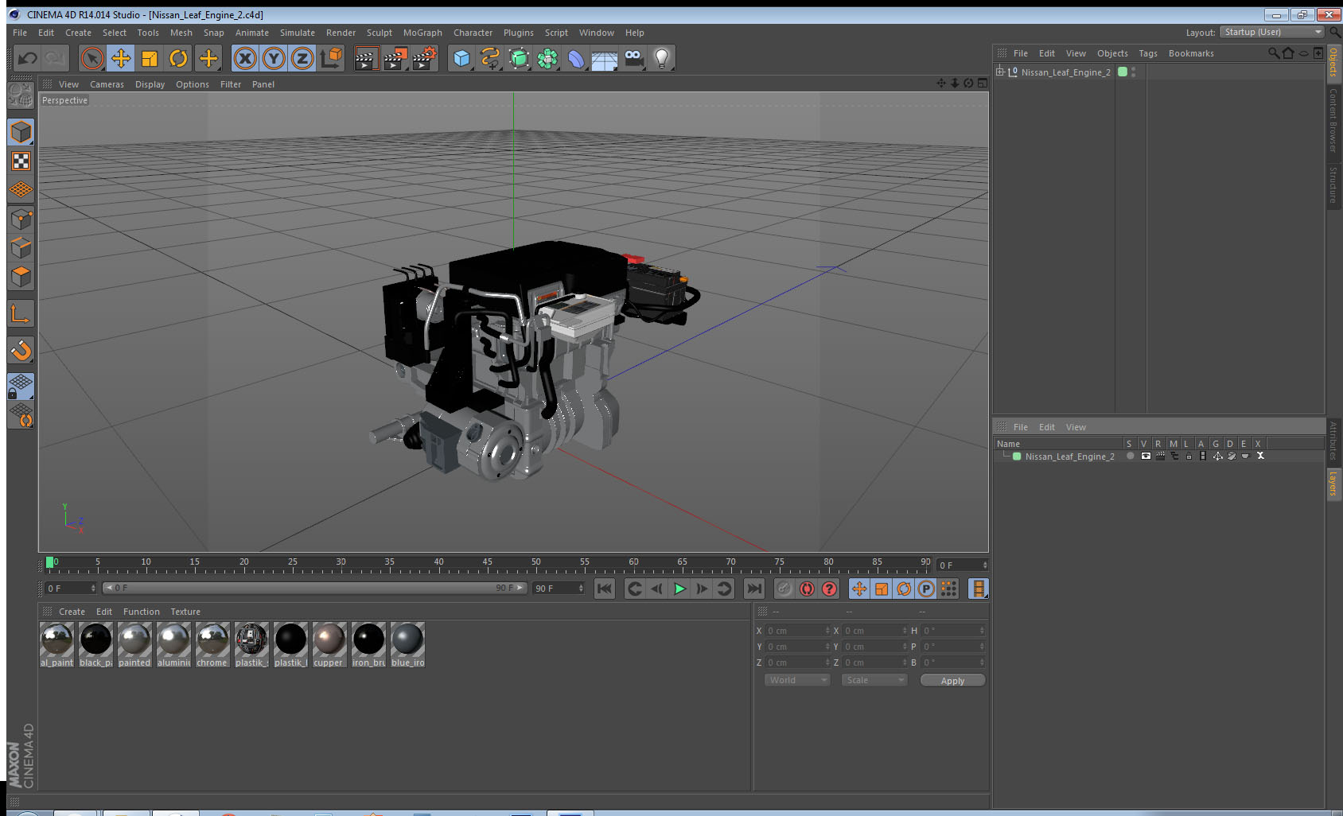Open the Structure side tab
The image size is (1343, 816).
click(1333, 185)
